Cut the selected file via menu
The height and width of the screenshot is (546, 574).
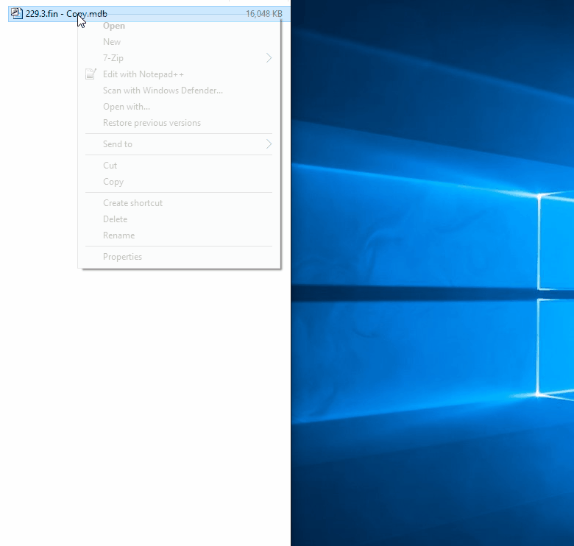point(110,166)
